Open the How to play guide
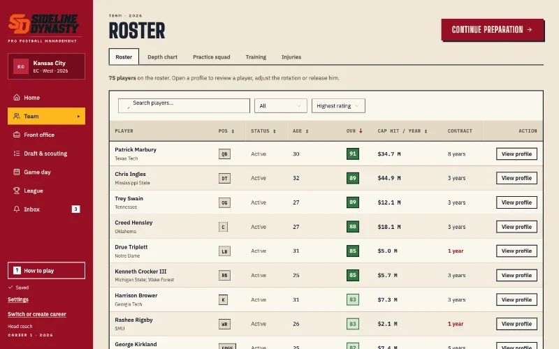 (x=46, y=271)
